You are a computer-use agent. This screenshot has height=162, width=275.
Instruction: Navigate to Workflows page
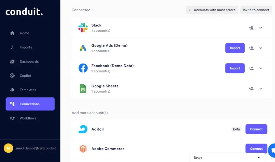[28, 118]
